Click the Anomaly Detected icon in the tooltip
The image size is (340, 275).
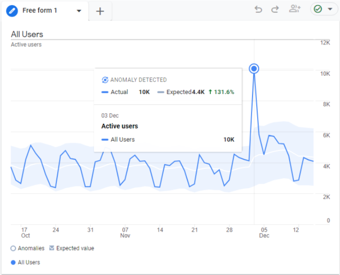pos(105,80)
